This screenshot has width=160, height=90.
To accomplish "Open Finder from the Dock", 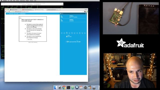I will [55, 87].
